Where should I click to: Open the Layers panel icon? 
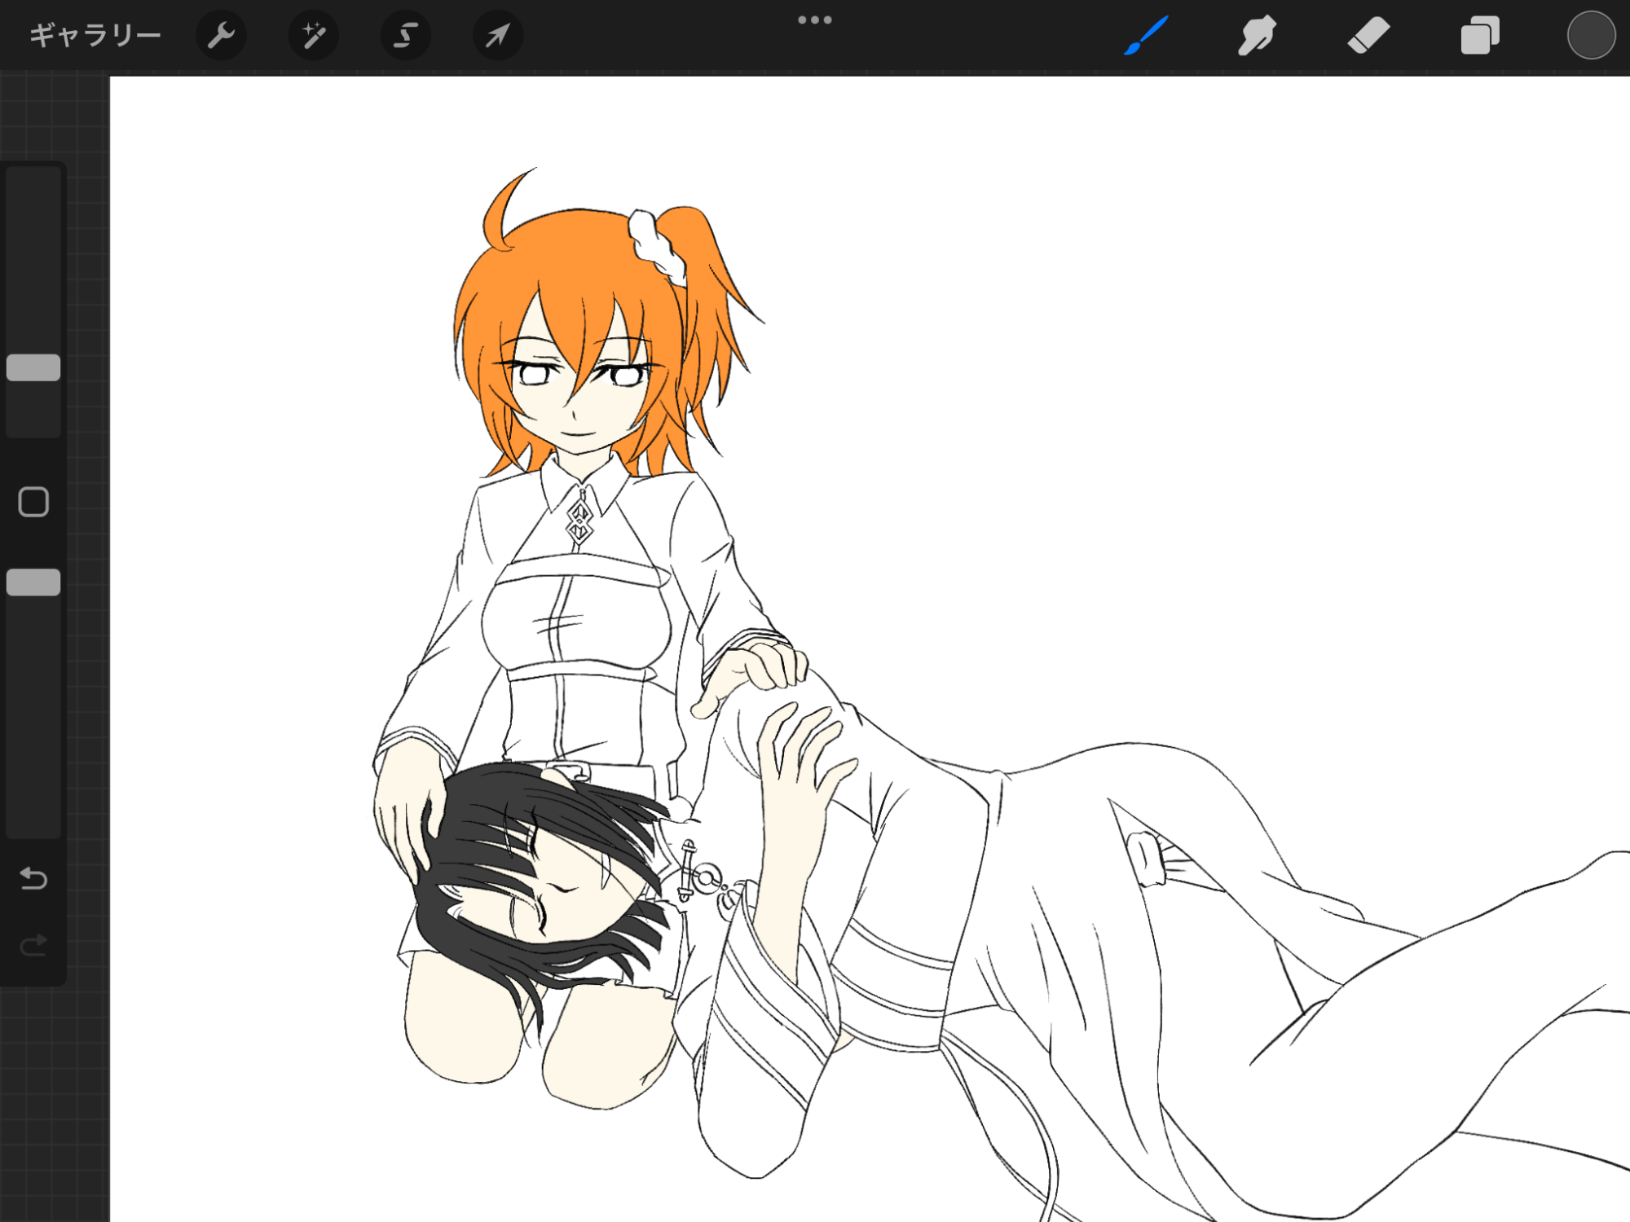pos(1479,35)
